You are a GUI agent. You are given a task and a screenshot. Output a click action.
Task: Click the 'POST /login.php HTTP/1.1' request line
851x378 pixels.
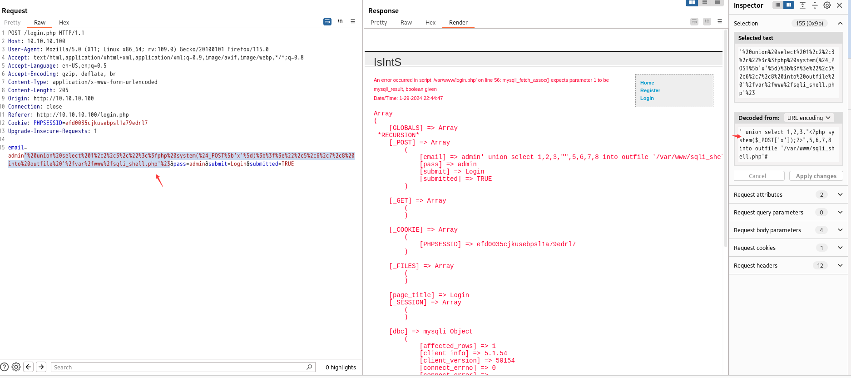click(x=46, y=33)
